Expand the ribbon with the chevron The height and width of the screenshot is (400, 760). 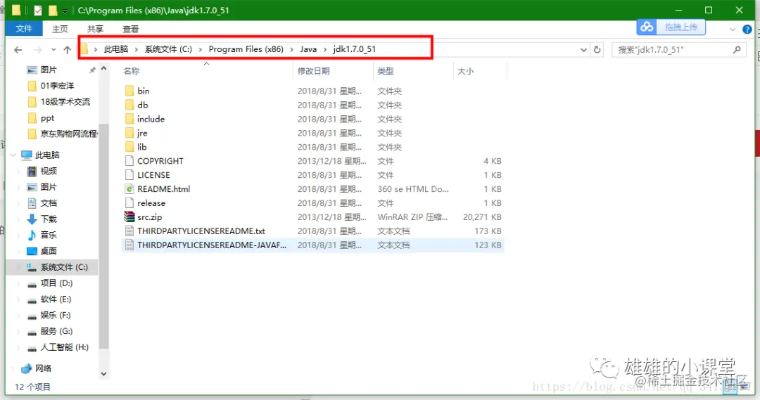click(733, 29)
